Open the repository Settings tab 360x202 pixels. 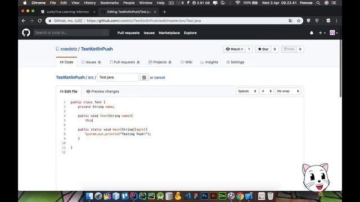pos(235,62)
